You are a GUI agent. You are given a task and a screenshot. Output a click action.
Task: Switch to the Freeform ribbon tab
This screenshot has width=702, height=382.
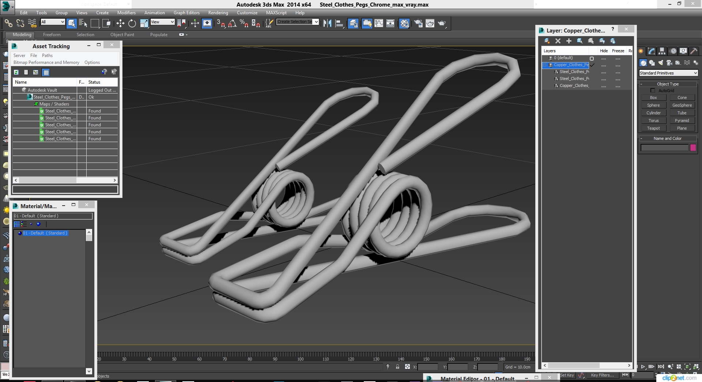tap(52, 35)
